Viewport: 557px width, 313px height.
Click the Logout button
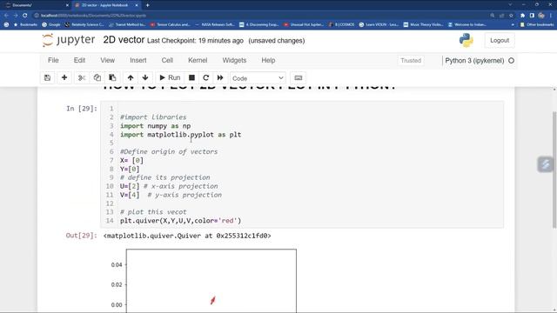500,41
